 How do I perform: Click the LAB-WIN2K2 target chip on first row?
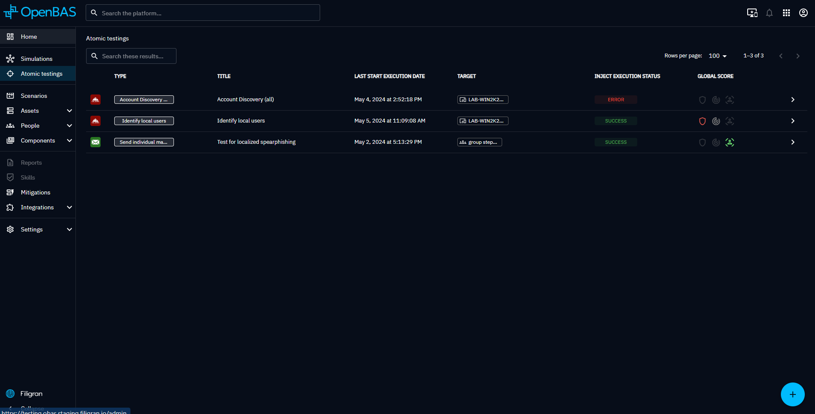(483, 100)
